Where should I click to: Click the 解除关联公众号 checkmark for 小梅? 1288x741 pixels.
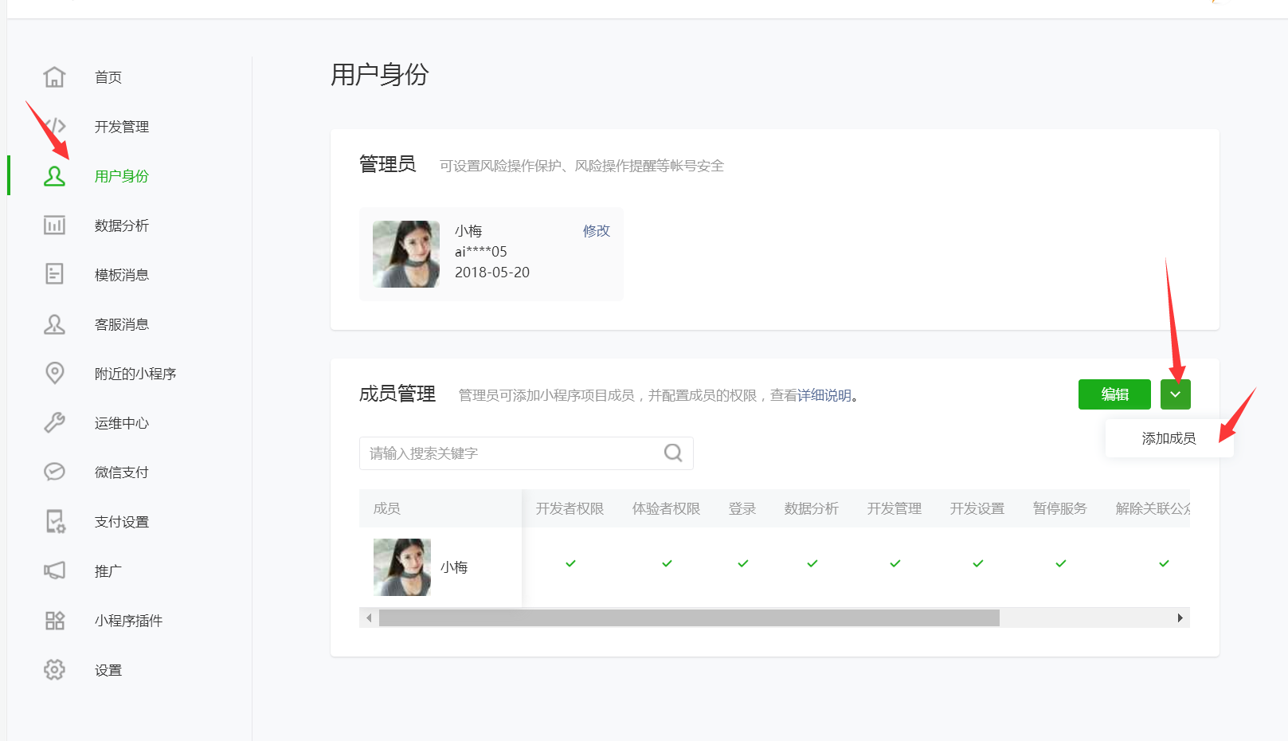(x=1164, y=563)
